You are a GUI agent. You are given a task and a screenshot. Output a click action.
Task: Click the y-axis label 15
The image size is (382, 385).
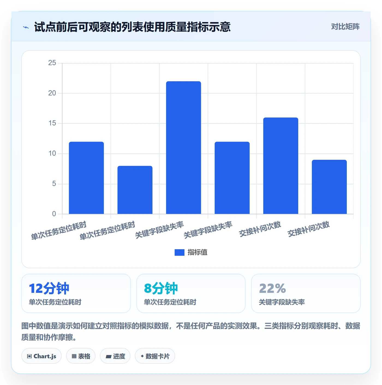(52, 123)
